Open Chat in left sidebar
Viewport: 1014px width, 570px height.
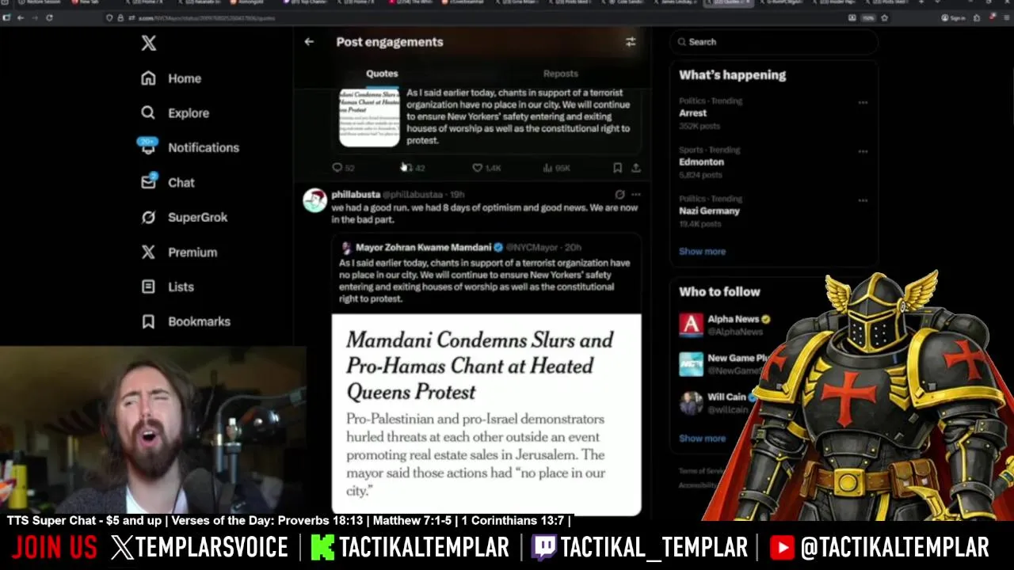pyautogui.click(x=167, y=182)
